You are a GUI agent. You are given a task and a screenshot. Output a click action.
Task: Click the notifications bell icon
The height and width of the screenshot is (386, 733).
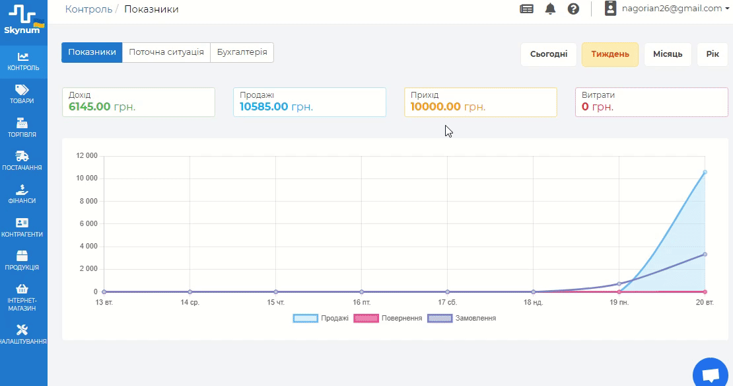tap(550, 9)
